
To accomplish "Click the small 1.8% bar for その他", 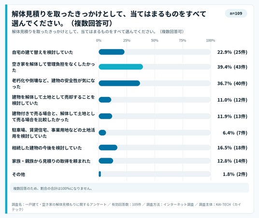I will [100, 174].
